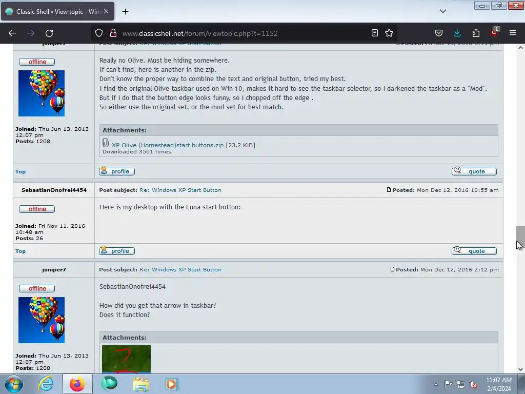This screenshot has width=525, height=394.
Task: Switch to Firefox on the taskbar
Action: [77, 384]
